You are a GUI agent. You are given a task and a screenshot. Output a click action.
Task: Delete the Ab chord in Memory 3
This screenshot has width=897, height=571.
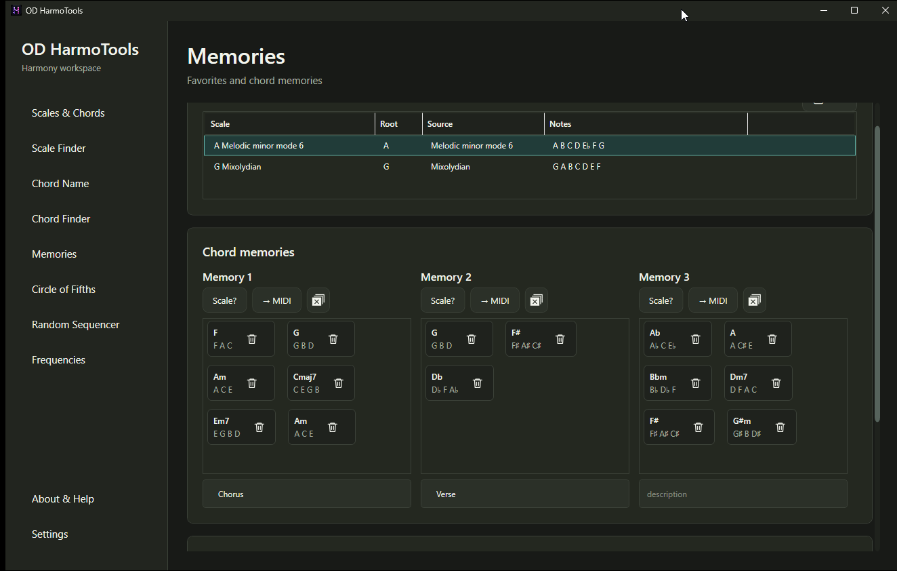696,339
